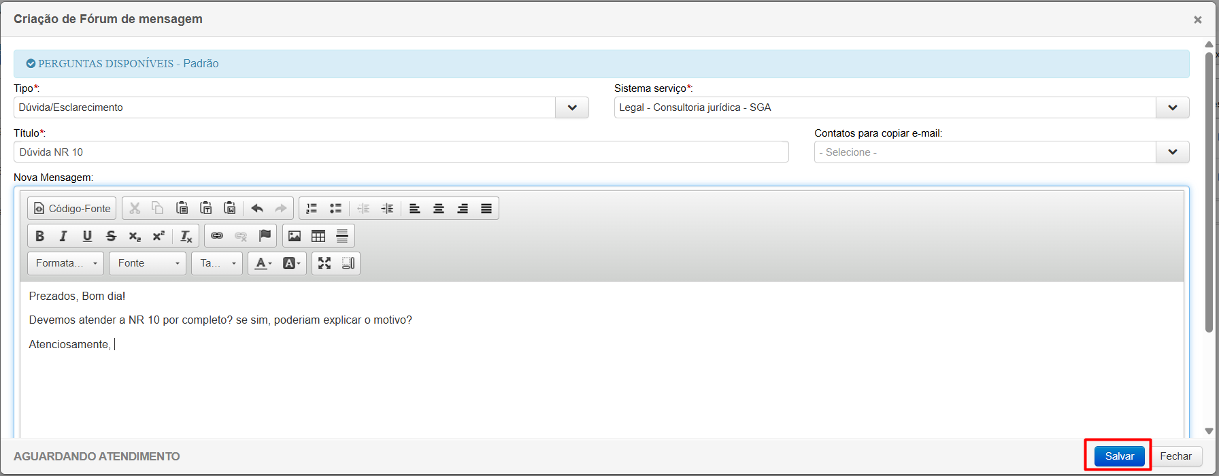
Task: Open the Formatação style menu
Action: [66, 263]
